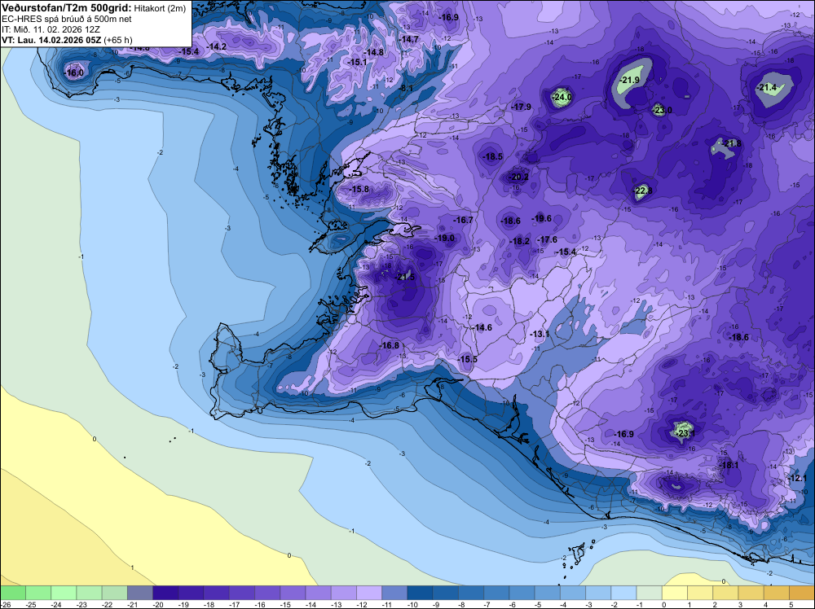Click the -21.5 temperature label
815x609 pixels.
point(405,278)
